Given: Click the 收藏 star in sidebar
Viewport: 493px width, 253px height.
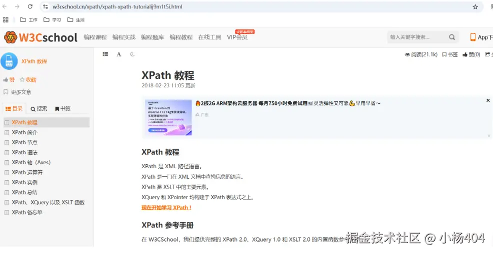Looking at the screenshot, I should coord(28,80).
